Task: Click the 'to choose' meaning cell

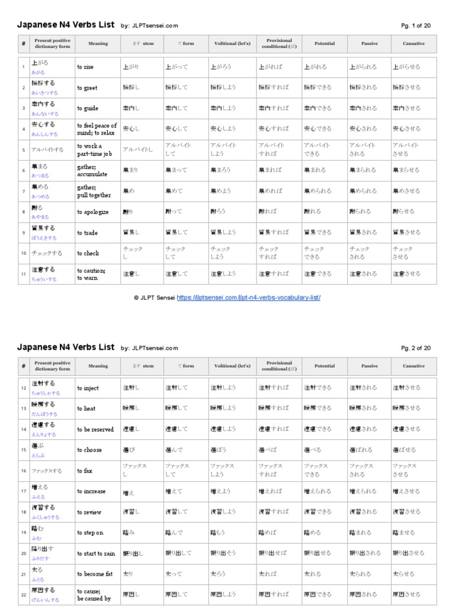Action: tap(98, 450)
